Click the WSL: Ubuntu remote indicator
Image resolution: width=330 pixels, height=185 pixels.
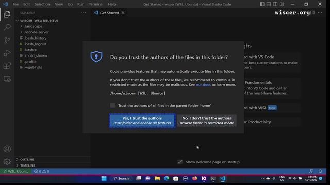pos(16,171)
